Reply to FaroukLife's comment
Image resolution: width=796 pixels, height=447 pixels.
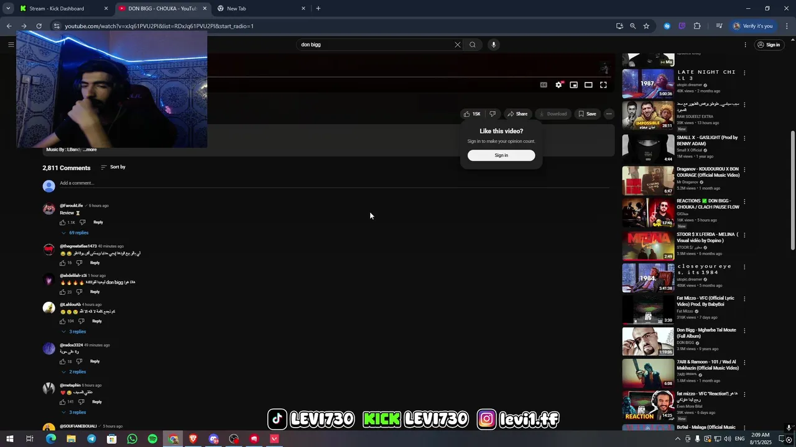[98, 222]
